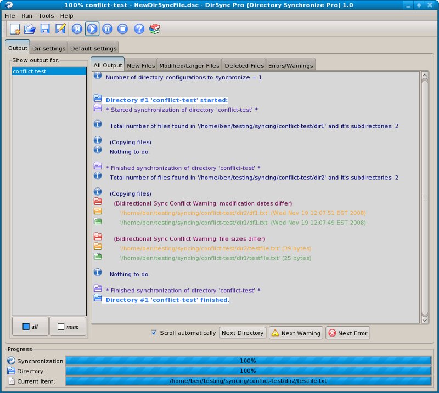Viewport: 439px width, 393px height.
Task: Start the synchronization run
Action: point(91,29)
